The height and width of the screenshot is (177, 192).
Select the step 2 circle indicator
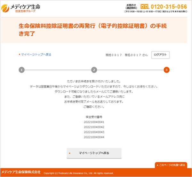click(94, 69)
